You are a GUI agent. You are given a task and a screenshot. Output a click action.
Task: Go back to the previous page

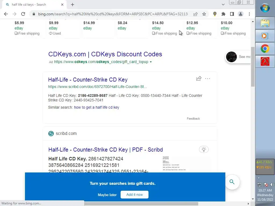point(6,14)
